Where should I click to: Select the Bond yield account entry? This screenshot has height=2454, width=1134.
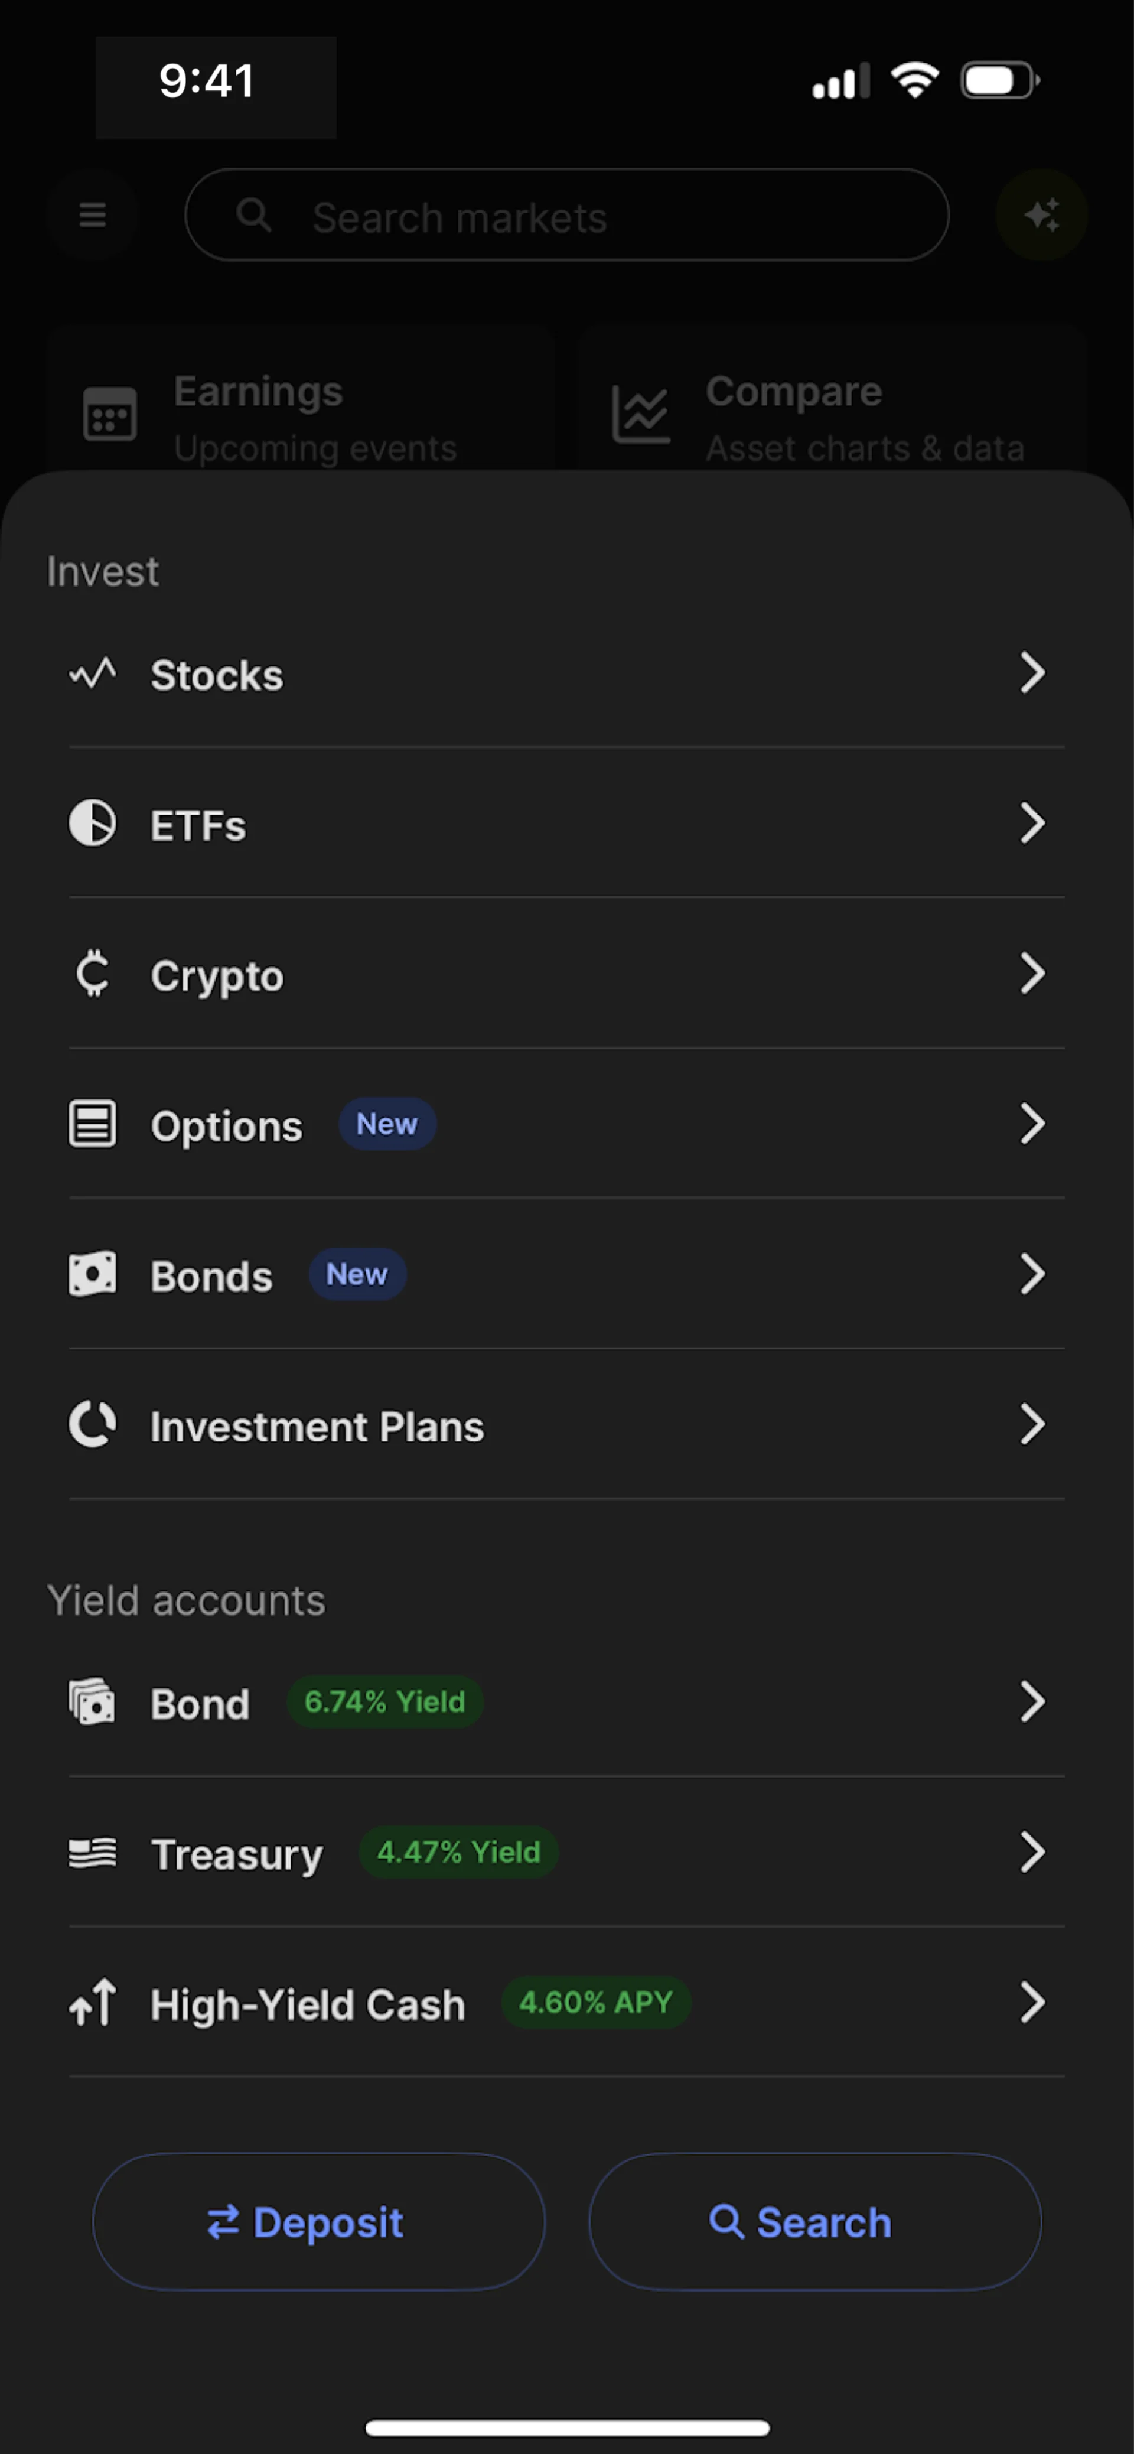(566, 1703)
